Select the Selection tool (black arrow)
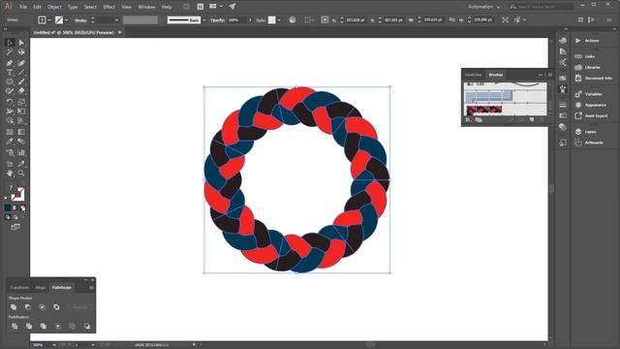This screenshot has width=620, height=349. tap(10, 43)
